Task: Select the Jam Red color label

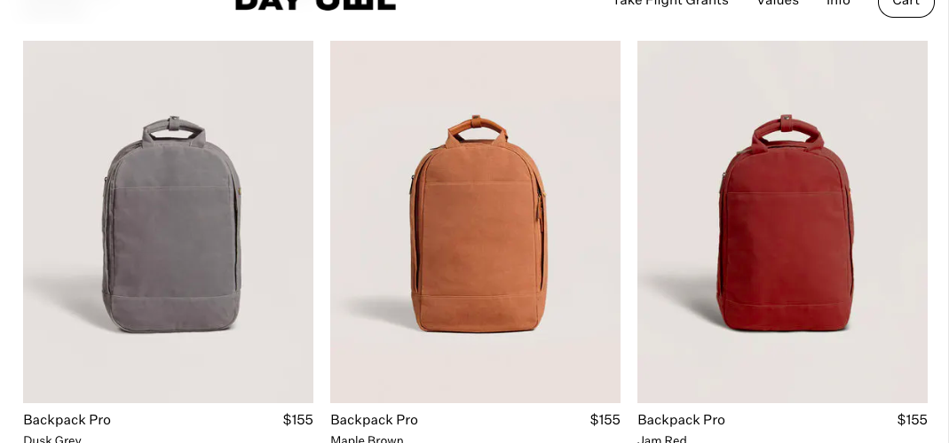Action: click(x=662, y=439)
